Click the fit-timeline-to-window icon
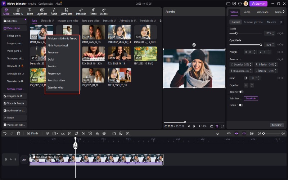This screenshot has height=180, width=288. [252, 134]
